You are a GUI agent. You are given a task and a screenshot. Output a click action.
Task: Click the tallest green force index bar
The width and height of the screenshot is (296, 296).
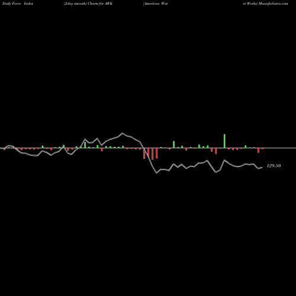[x=224, y=141]
